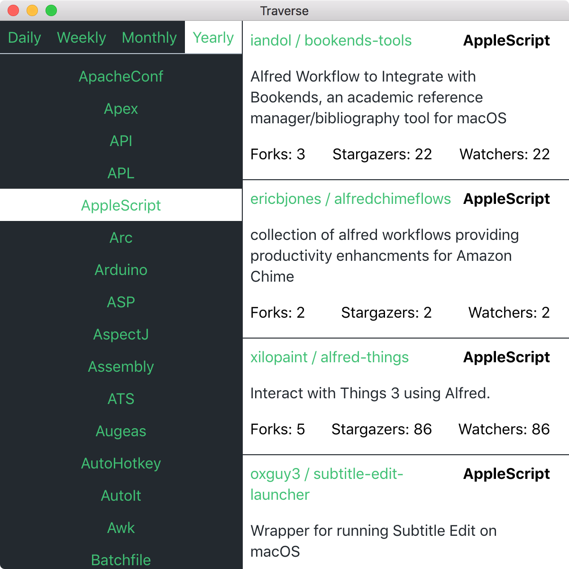The image size is (569, 569).
Task: Pick Arduino from the language list
Action: pyautogui.click(x=121, y=270)
